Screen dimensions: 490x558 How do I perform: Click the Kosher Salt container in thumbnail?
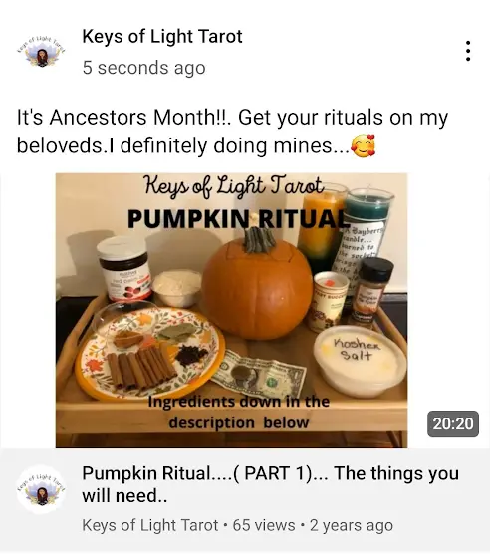pyautogui.click(x=360, y=361)
